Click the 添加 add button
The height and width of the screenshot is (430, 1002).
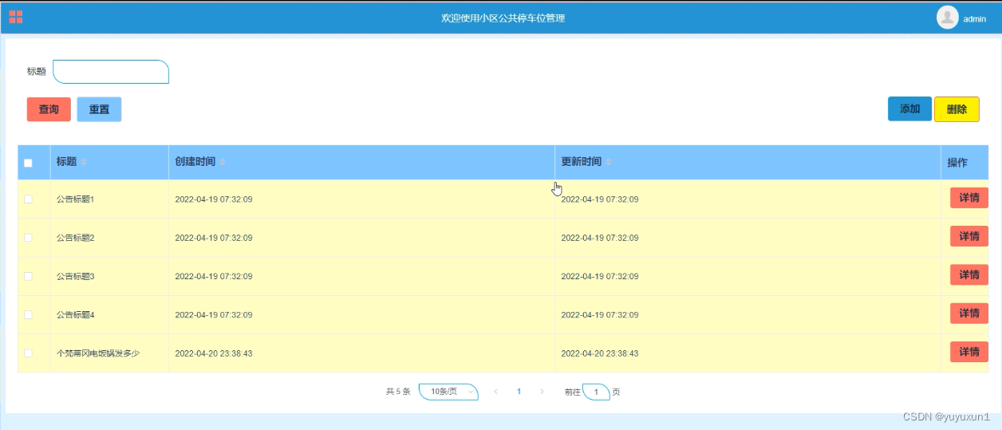point(910,109)
